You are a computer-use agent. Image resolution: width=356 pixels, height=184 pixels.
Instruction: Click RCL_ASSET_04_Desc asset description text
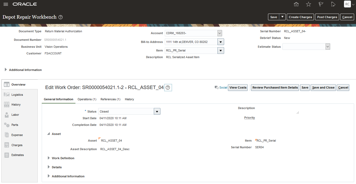[115, 149]
